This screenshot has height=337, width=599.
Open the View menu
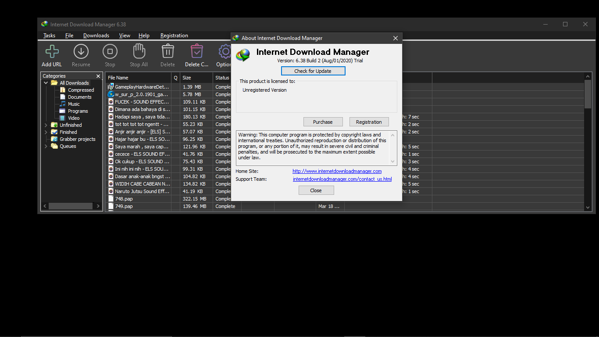coord(125,36)
